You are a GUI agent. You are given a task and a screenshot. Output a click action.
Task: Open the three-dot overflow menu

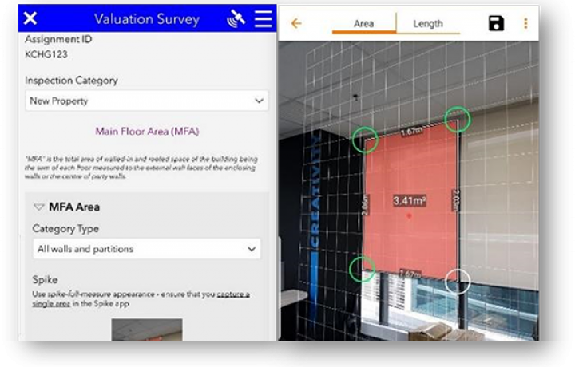click(x=525, y=23)
